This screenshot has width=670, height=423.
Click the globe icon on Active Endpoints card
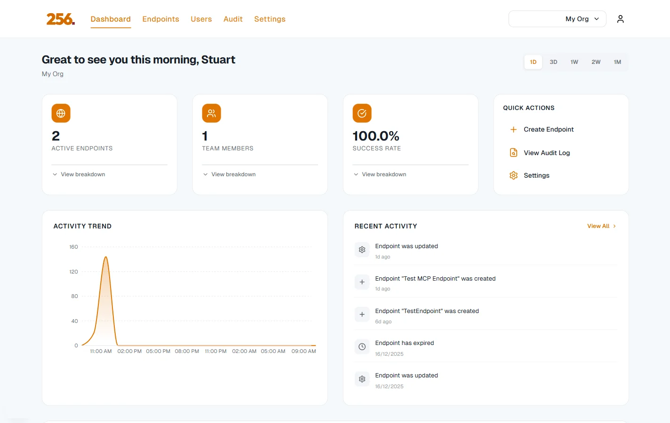(61, 113)
